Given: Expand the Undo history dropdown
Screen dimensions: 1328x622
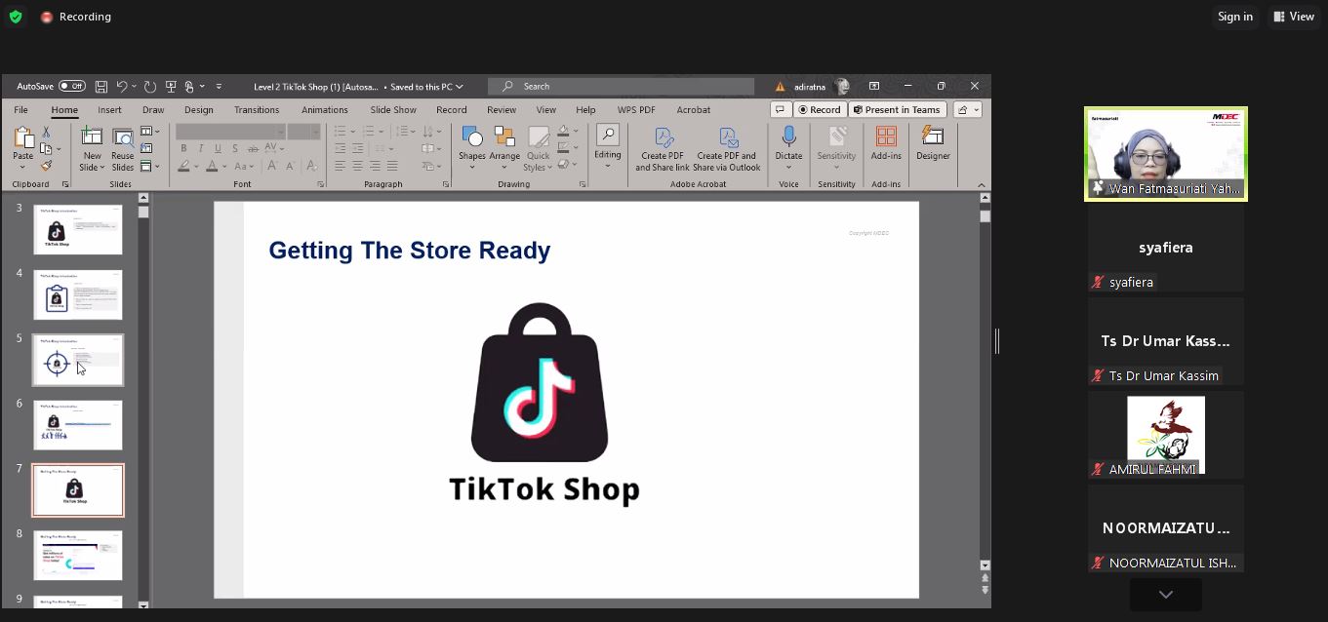Looking at the screenshot, I should coord(135,87).
